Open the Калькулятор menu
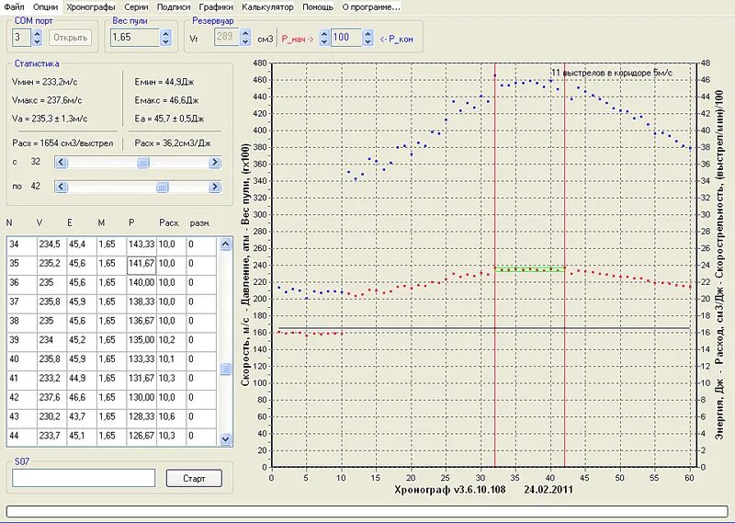 point(267,7)
